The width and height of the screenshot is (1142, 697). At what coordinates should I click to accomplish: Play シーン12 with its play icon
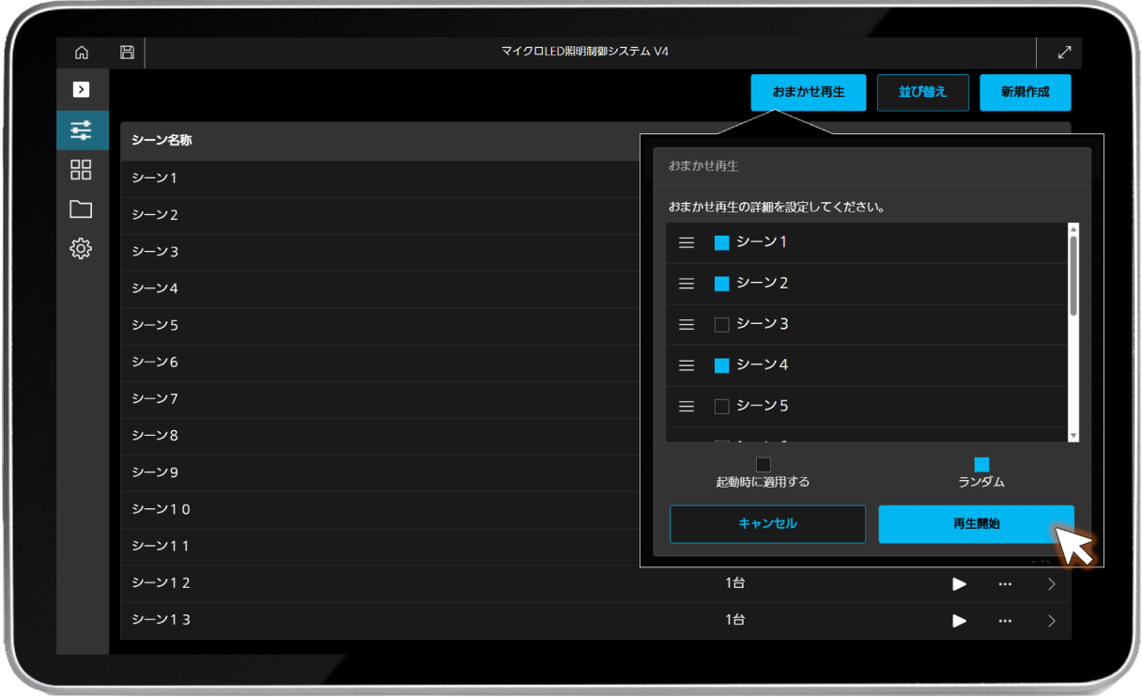959,583
